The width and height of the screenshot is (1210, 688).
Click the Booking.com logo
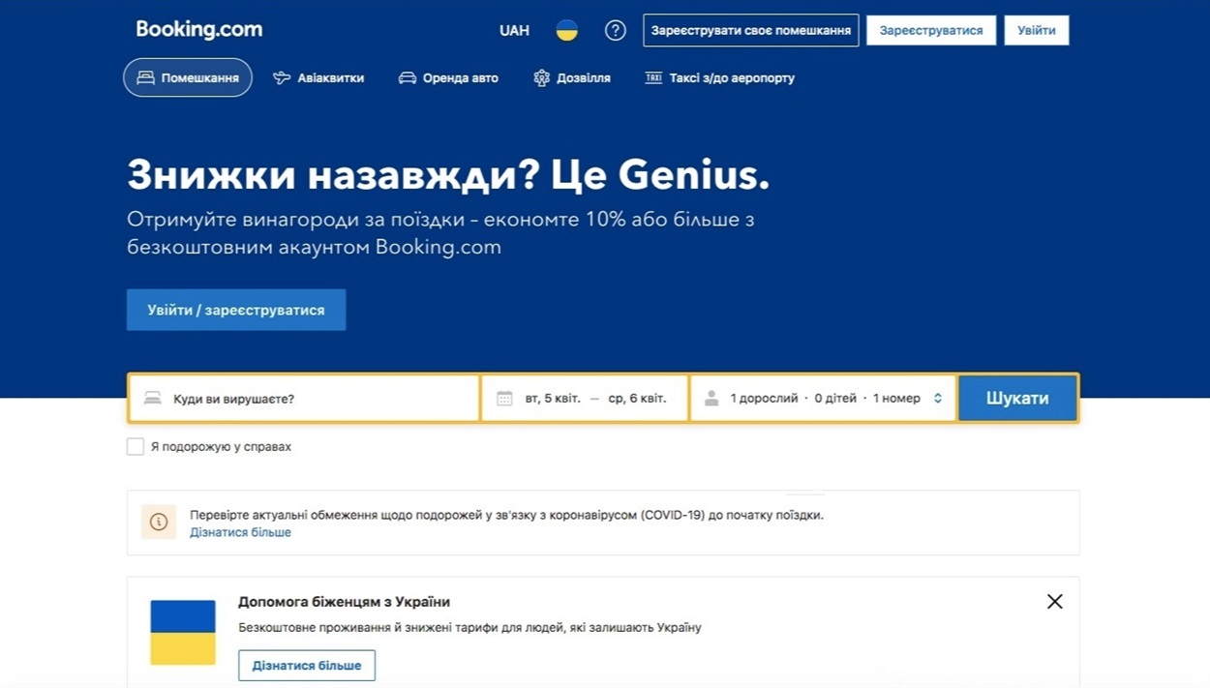pos(199,29)
